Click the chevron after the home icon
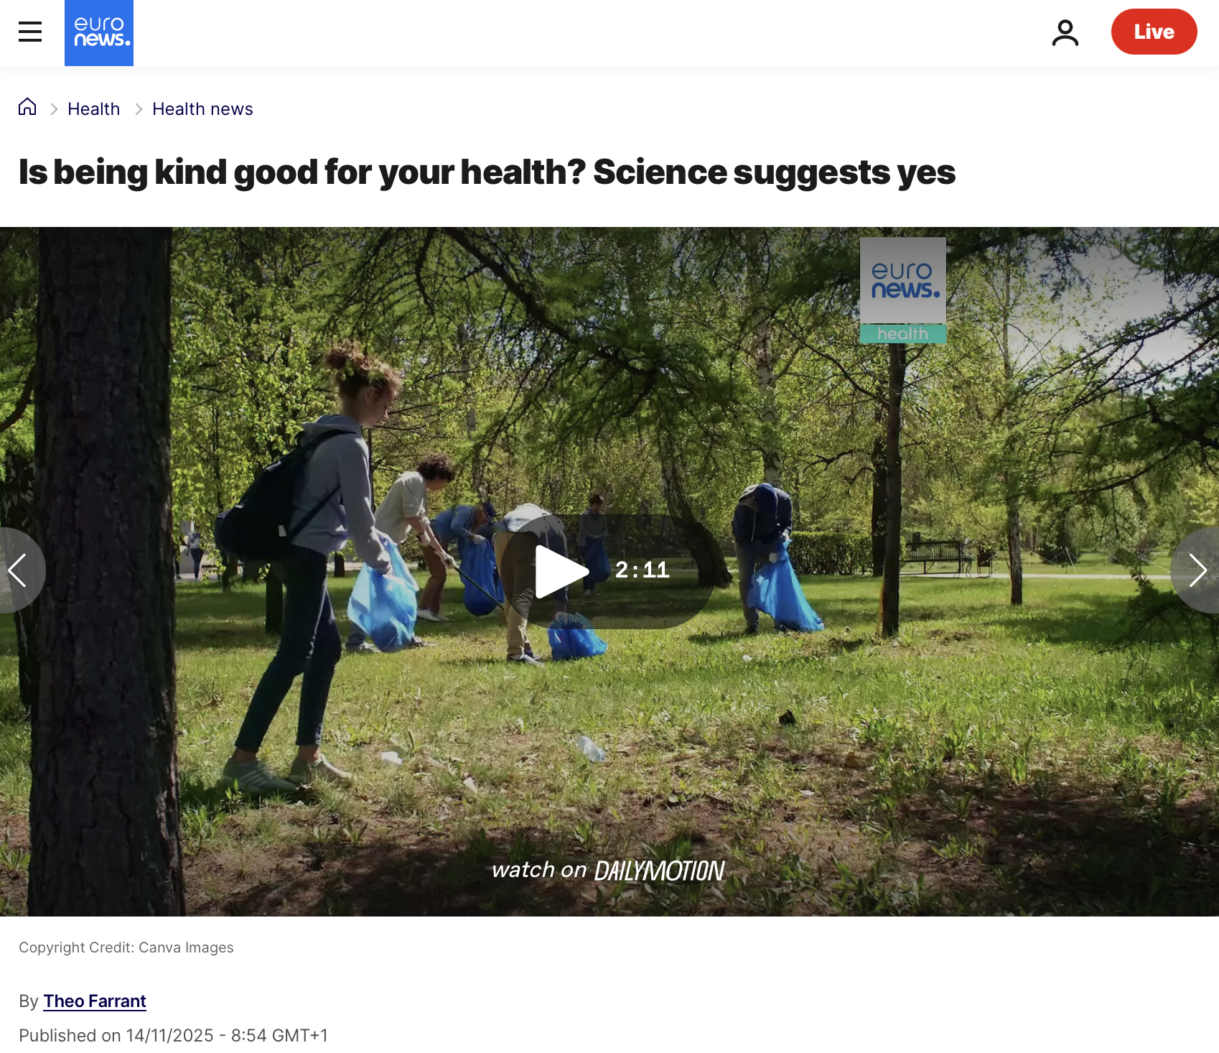Viewport: 1219px width, 1053px height. [54, 109]
